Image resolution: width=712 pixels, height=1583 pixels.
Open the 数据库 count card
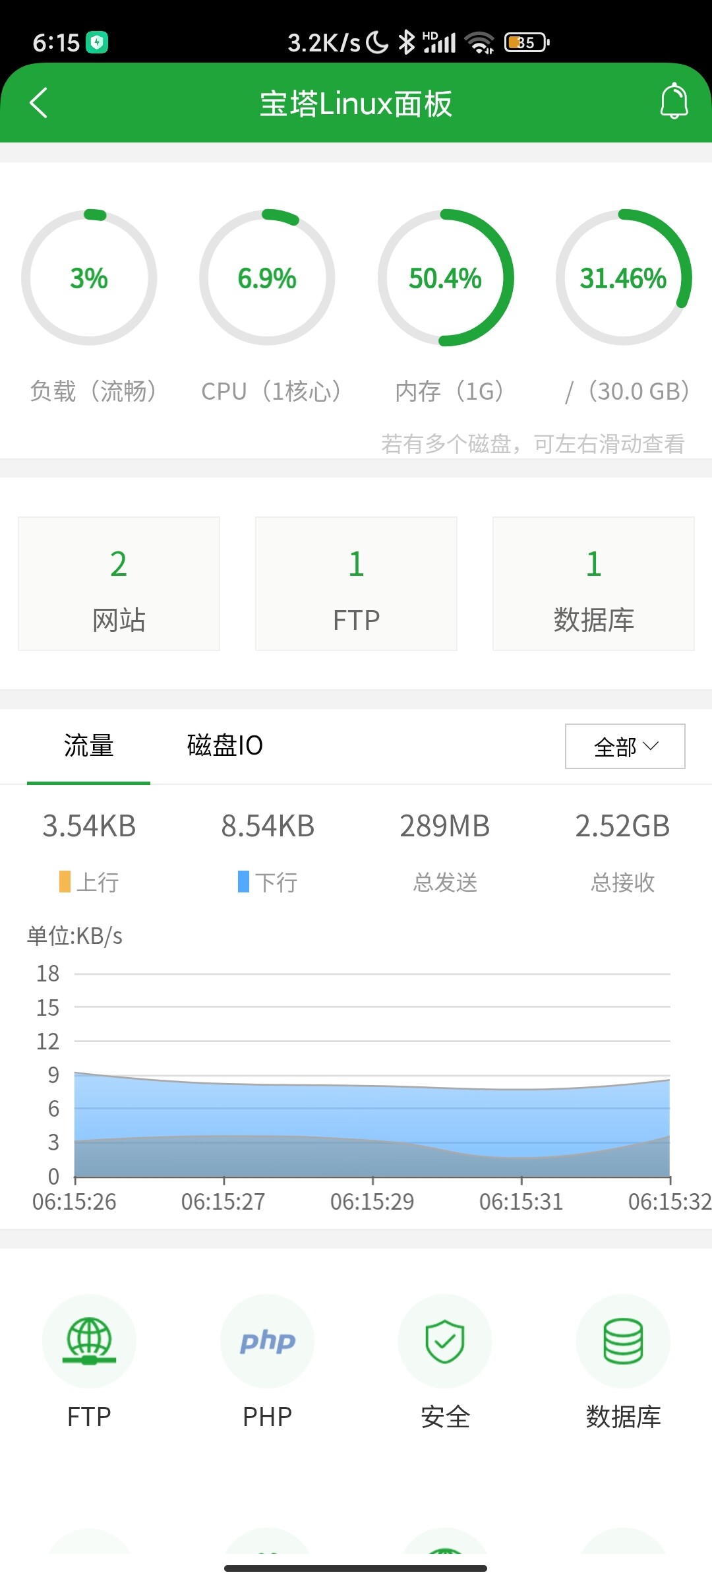point(593,584)
